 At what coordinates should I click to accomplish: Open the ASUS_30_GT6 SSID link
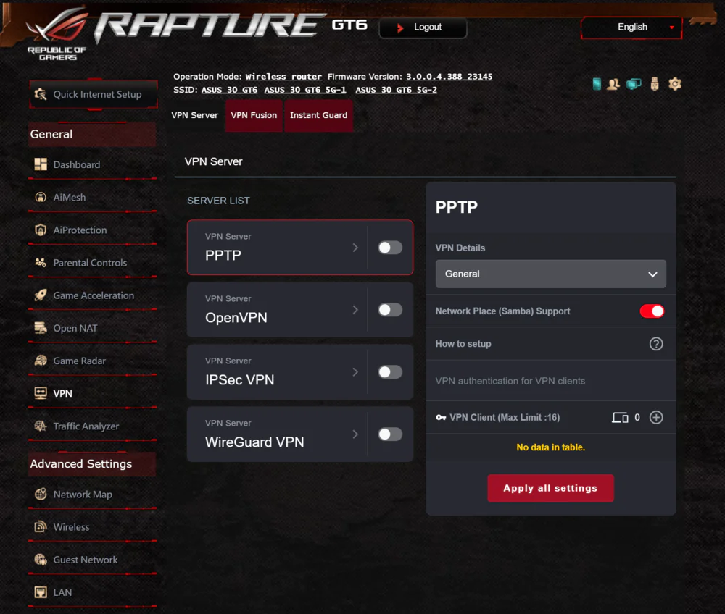pyautogui.click(x=229, y=90)
